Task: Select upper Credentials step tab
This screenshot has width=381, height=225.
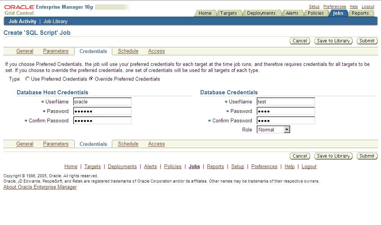Action: click(93, 51)
